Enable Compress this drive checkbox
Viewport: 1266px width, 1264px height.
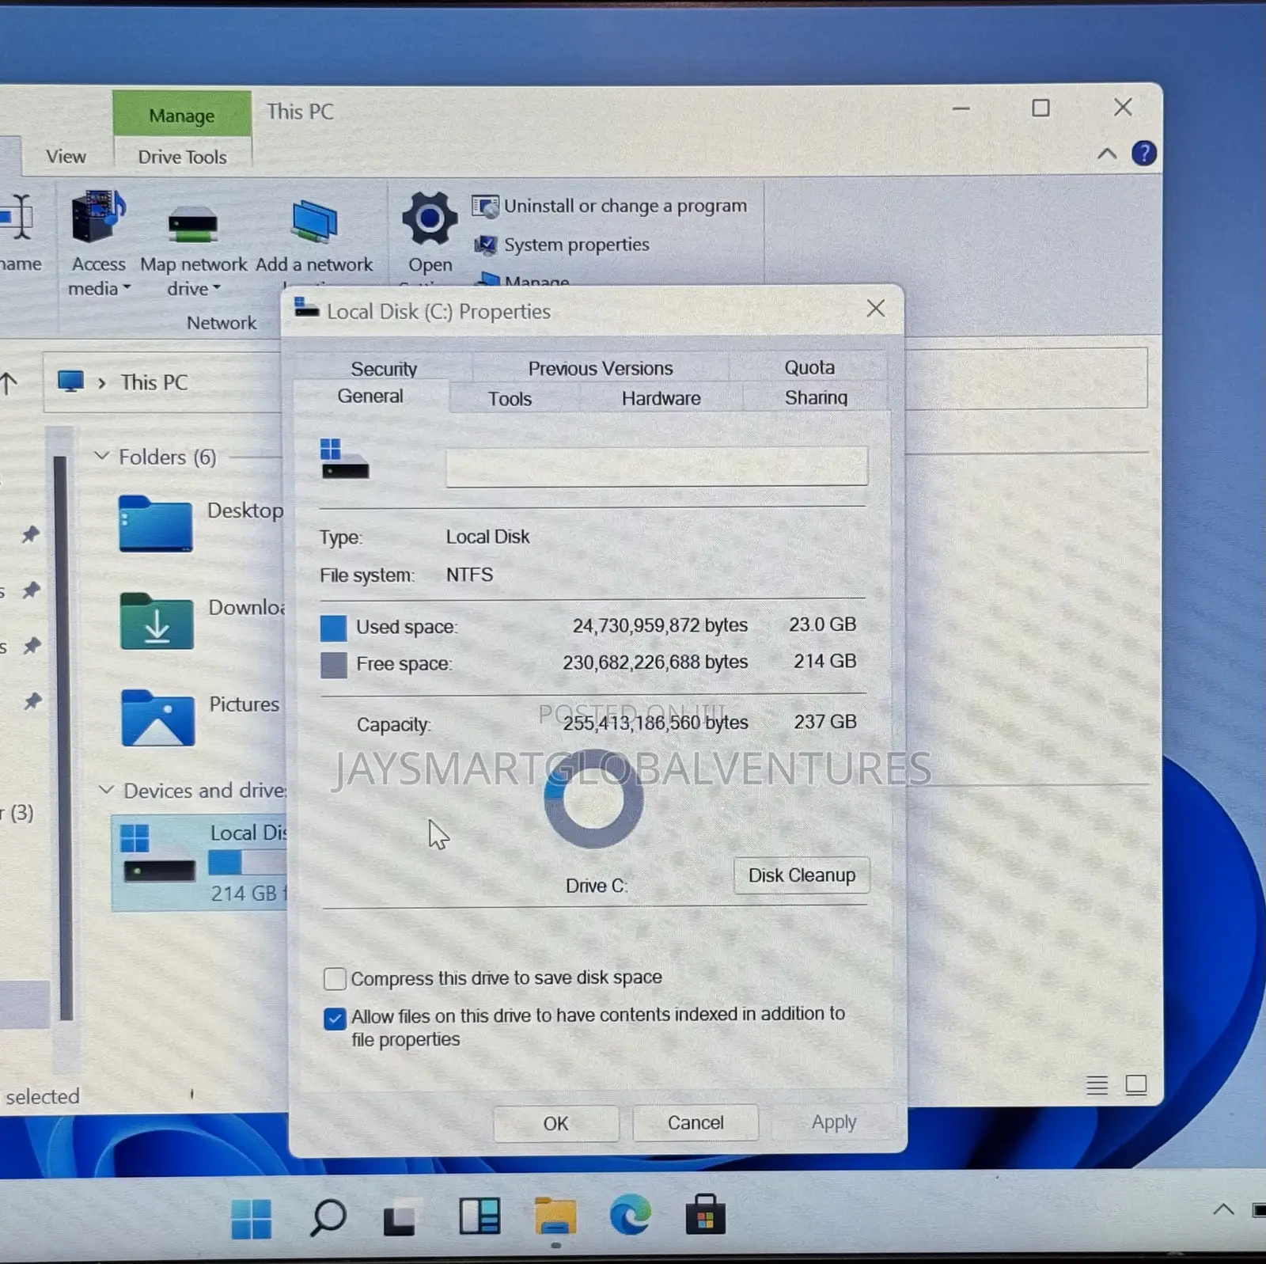tap(335, 979)
